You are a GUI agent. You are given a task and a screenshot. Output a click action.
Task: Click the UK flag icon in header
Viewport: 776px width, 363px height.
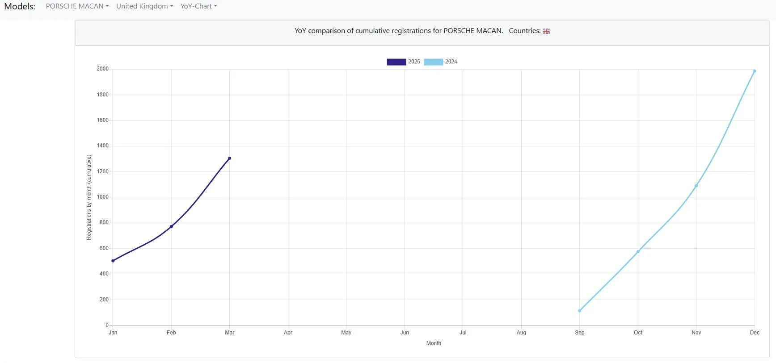[546, 31]
